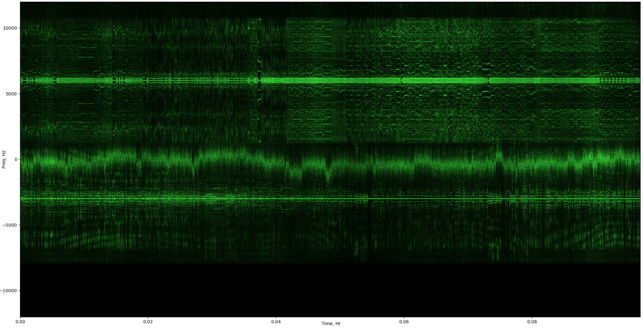The height and width of the screenshot is (331, 643).
Task: Click the 0.04 time axis tick label
Action: coord(276,322)
